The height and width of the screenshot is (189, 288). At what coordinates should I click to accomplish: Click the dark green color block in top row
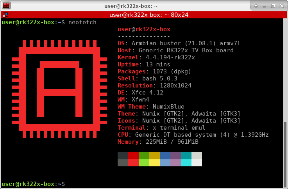[x=144, y=156]
